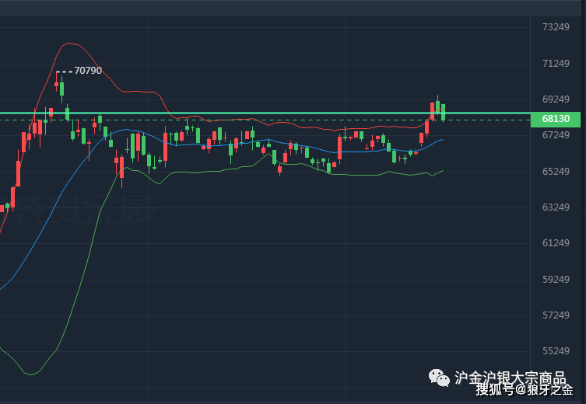The height and width of the screenshot is (404, 586).
Task: Click the current price label 68130
Action: [x=556, y=119]
